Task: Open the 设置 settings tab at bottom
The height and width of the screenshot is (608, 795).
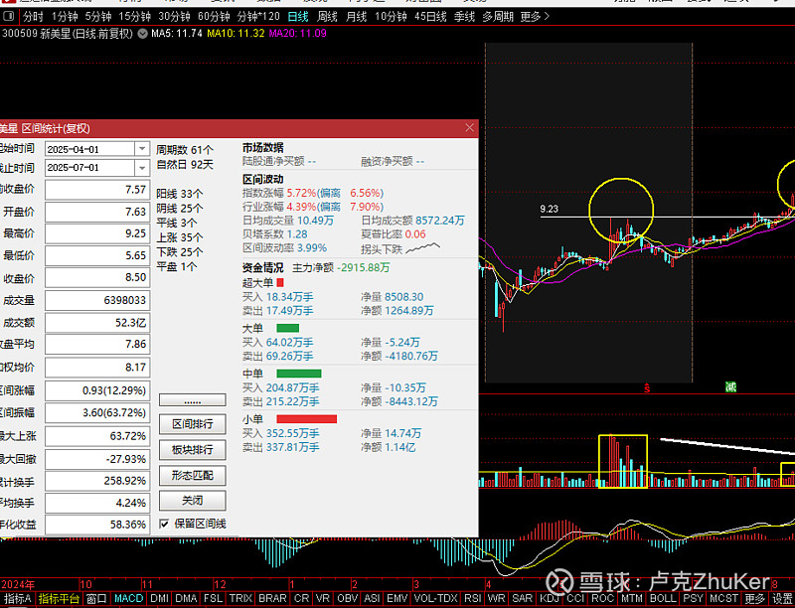Action: tap(782, 599)
